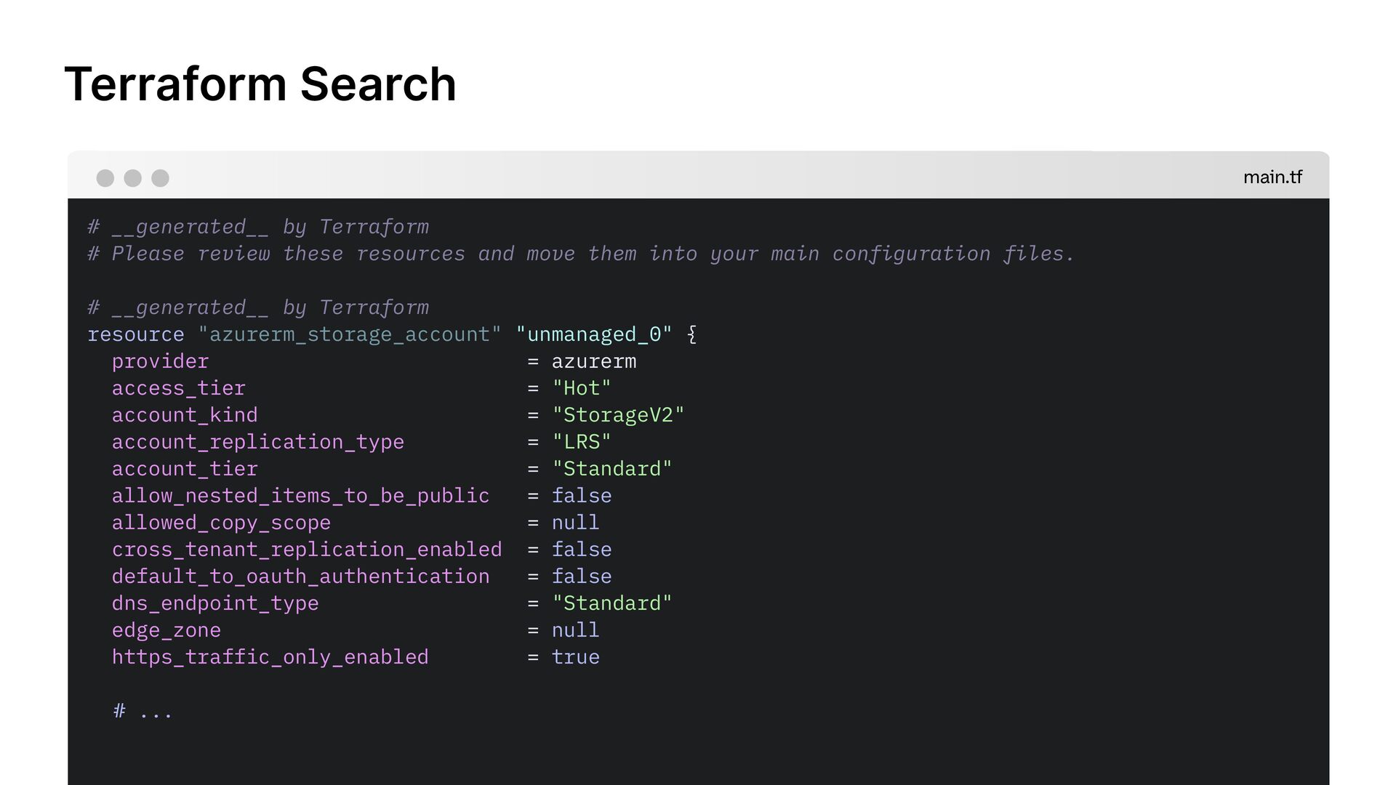
Task: Click the provider attribute name
Action: pyautogui.click(x=160, y=361)
